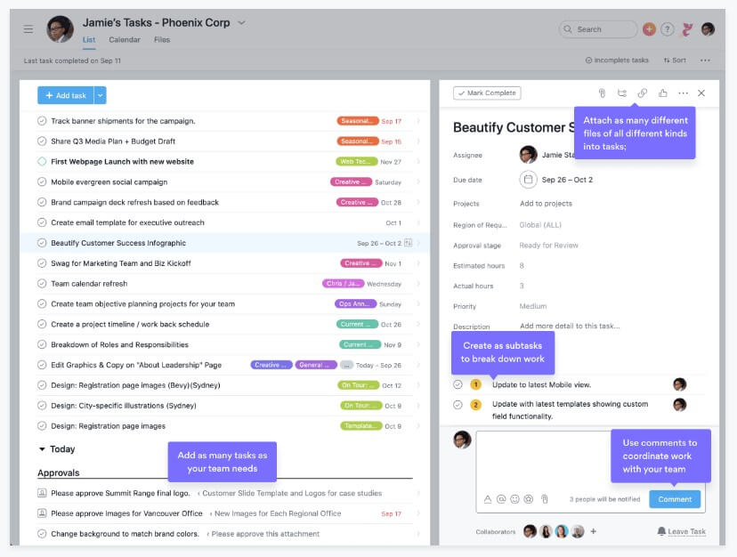Select Swag for Marketing Team and Biz Kickoff
Viewport: 737px width, 557px height.
pyautogui.click(x=121, y=263)
